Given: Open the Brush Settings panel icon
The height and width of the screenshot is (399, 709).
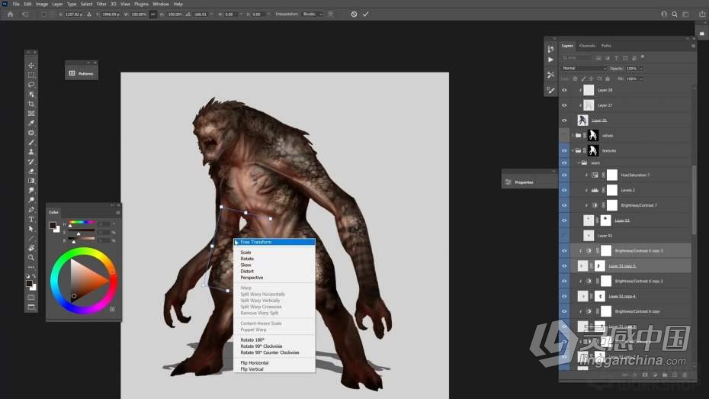Looking at the screenshot, I should [550, 90].
